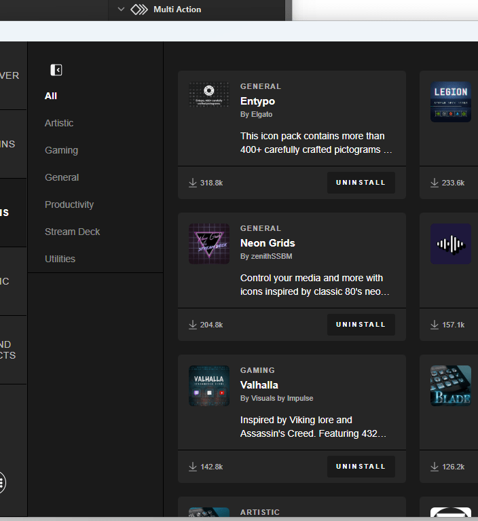This screenshot has height=521, width=478.
Task: Click the 204.8k download count
Action: pyautogui.click(x=211, y=325)
